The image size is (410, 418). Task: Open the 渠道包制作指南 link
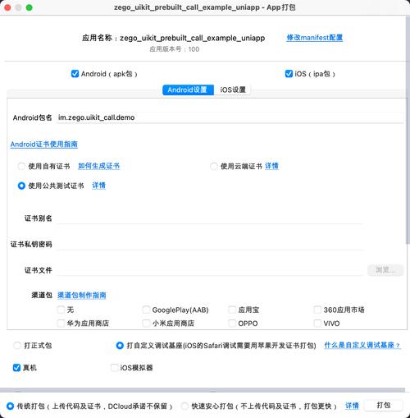[x=82, y=295]
